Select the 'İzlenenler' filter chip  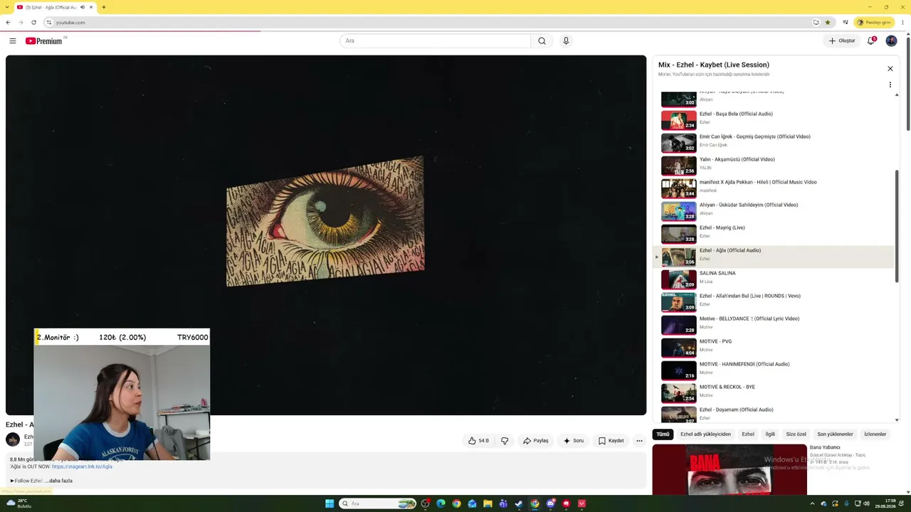click(x=875, y=434)
